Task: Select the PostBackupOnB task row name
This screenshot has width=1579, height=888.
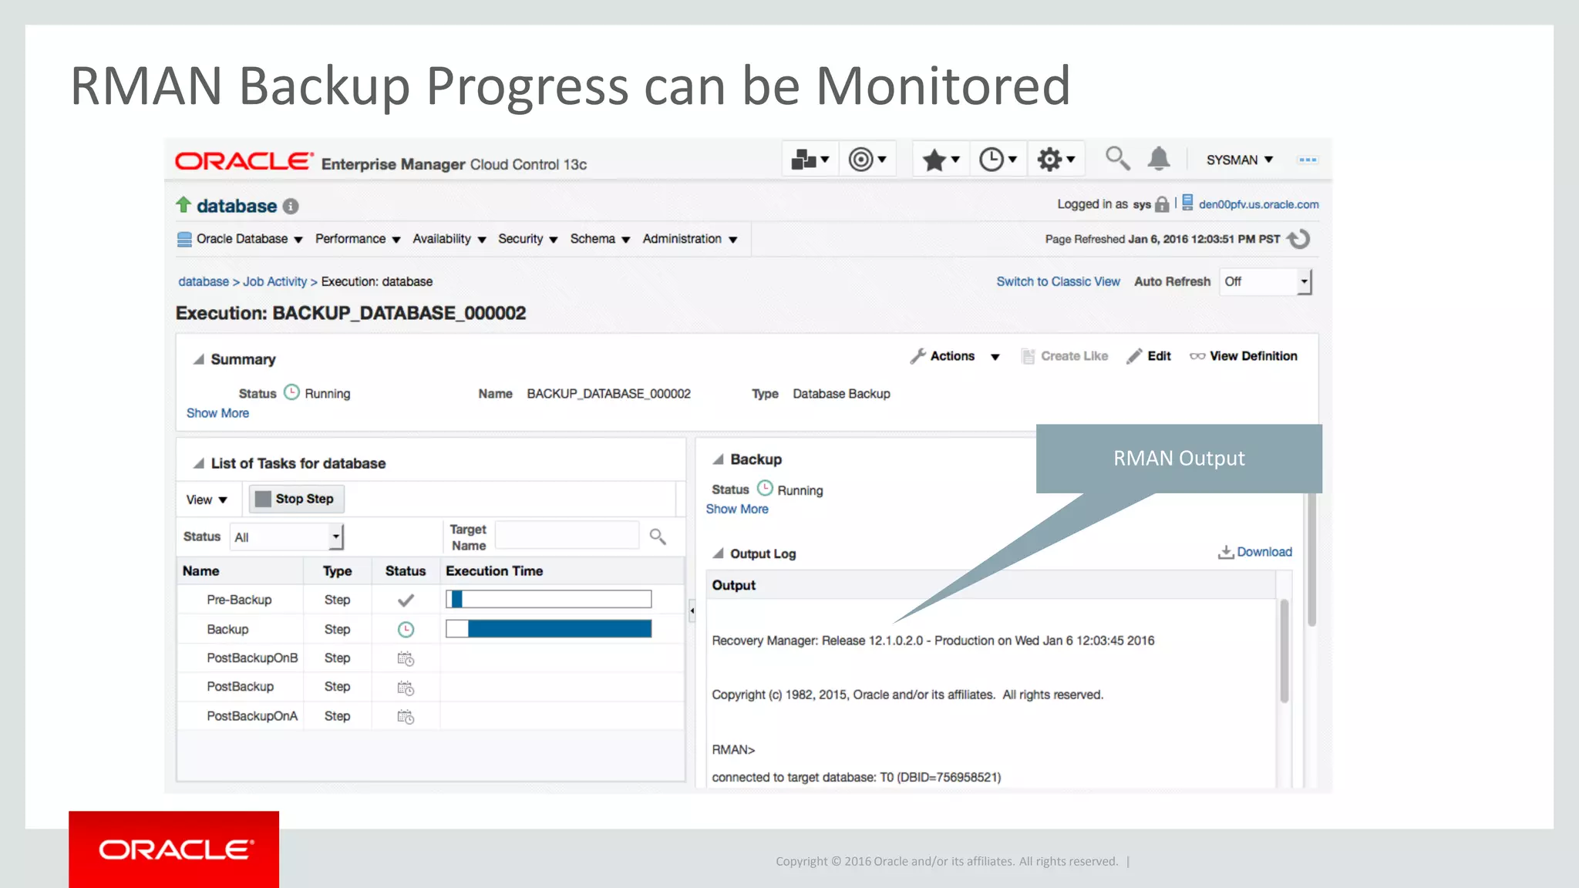Action: [252, 658]
